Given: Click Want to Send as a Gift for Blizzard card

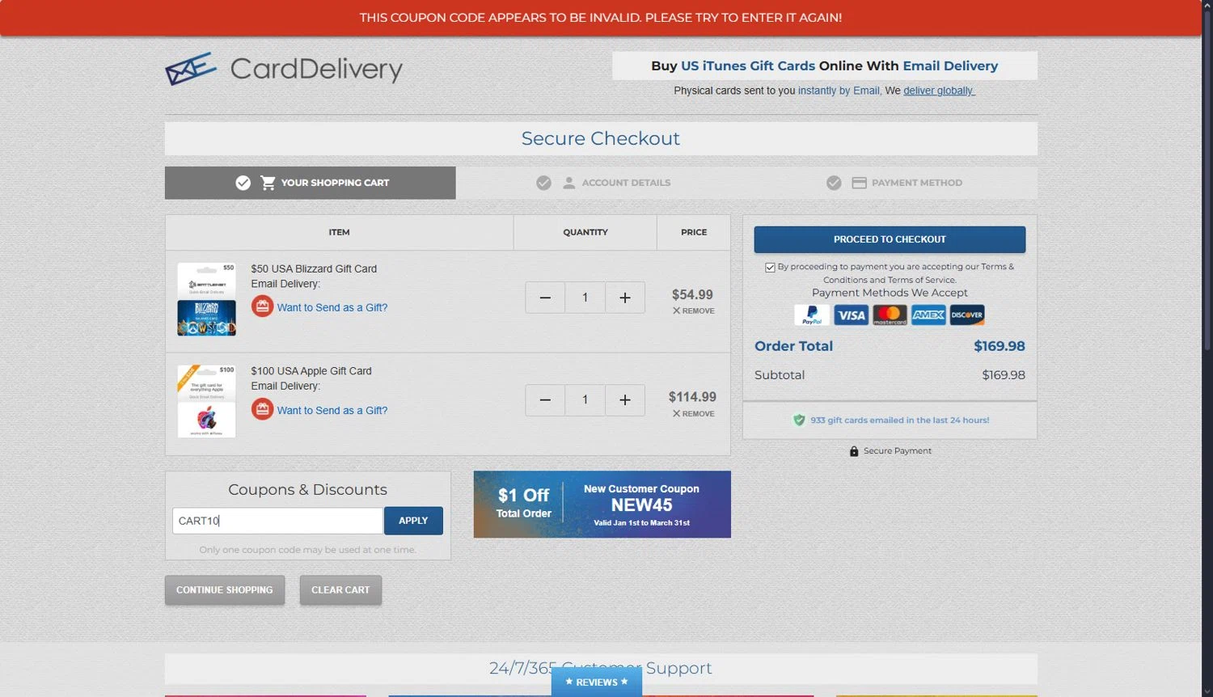Looking at the screenshot, I should tap(332, 307).
